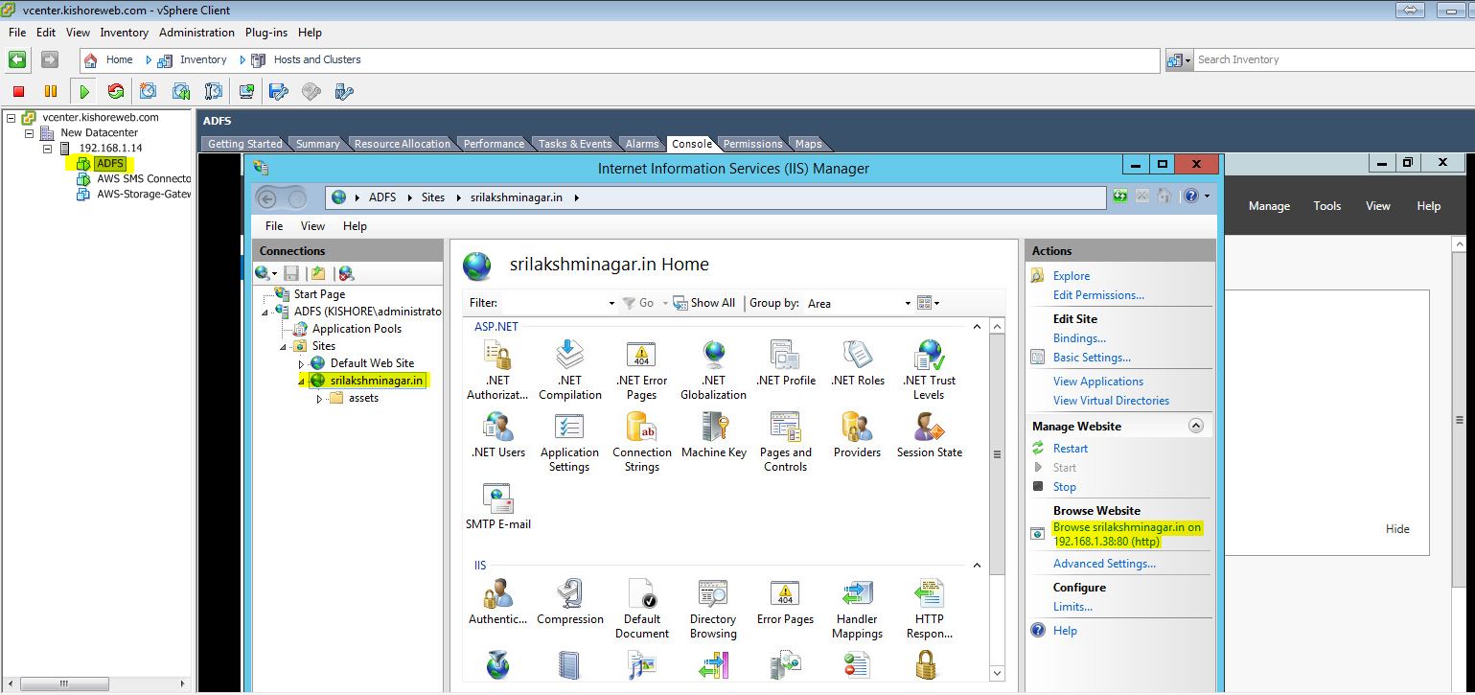Screen dimensions: 1475x695
Task: Open the Session State feature icon
Action: click(929, 436)
